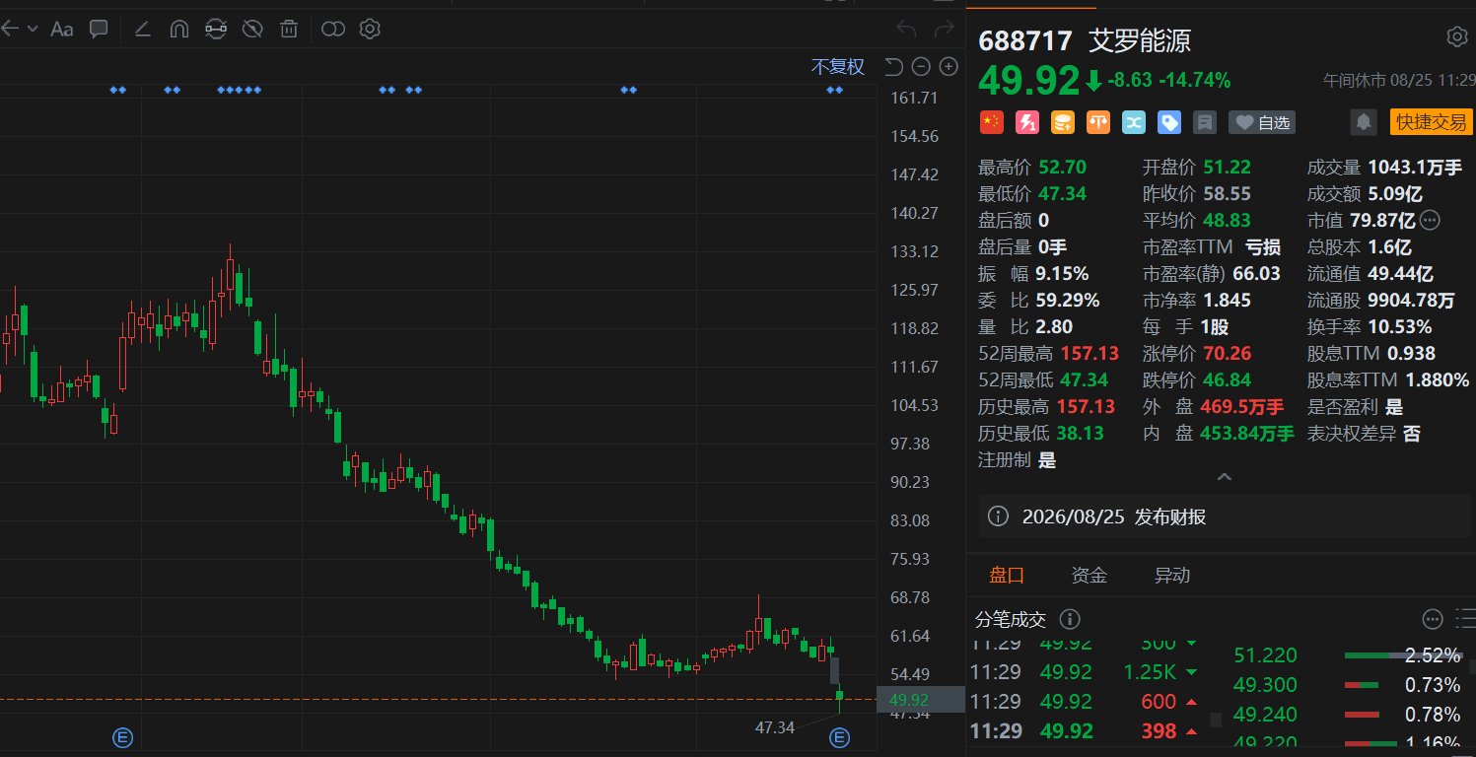Viewport: 1476px width, 757px height.
Task: Click the overlapping circles compare icon
Action: pyautogui.click(x=333, y=29)
